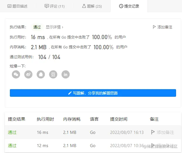Click 2.1 MB in the 16 ms row

[x=70, y=132]
